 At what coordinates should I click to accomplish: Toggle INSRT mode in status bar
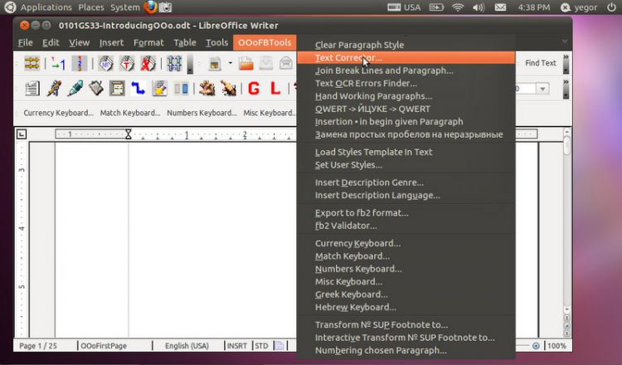tap(237, 346)
